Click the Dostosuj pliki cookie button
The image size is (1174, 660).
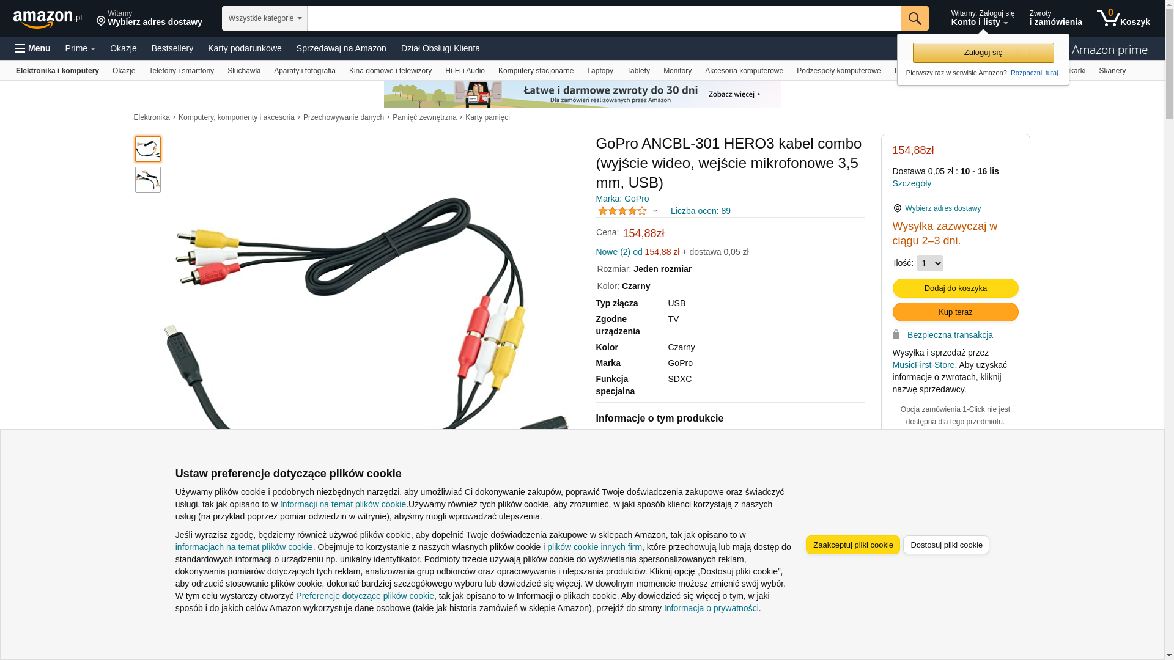click(946, 544)
